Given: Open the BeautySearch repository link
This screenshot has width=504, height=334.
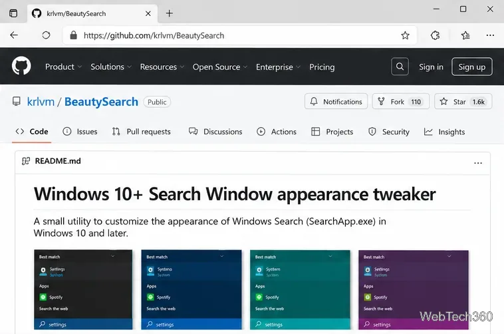Looking at the screenshot, I should point(101,102).
